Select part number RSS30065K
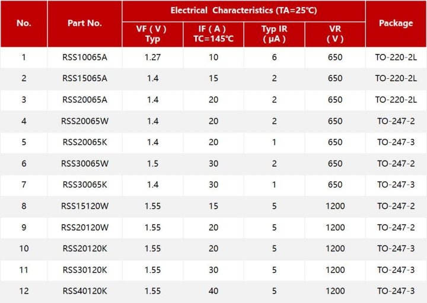This screenshot has height=303, width=427. click(84, 184)
